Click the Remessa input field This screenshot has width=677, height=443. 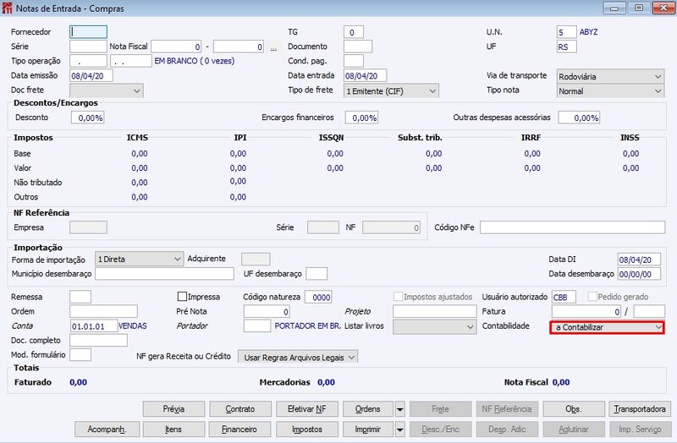80,297
